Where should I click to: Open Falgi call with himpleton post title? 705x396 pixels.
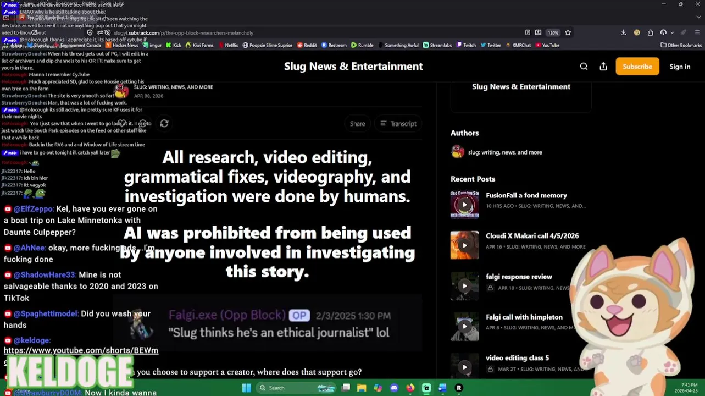(x=524, y=317)
